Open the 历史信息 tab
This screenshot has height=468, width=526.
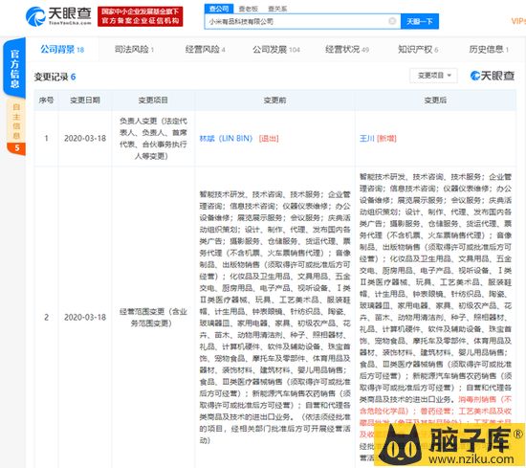pyautogui.click(x=489, y=50)
